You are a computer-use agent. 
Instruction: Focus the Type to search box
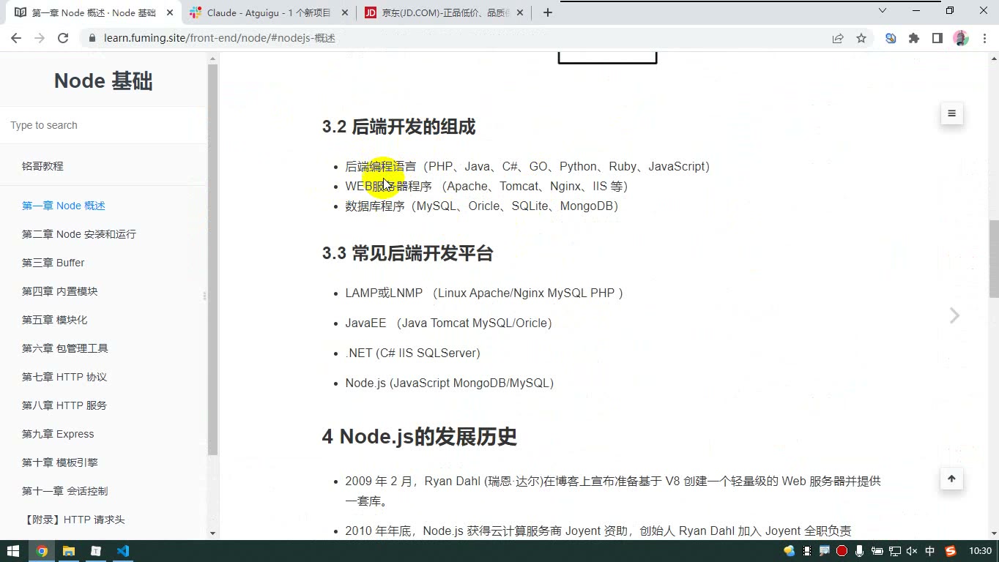click(x=103, y=125)
